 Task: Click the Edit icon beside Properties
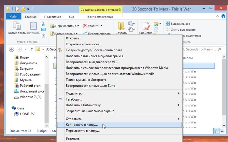coord(156,30)
